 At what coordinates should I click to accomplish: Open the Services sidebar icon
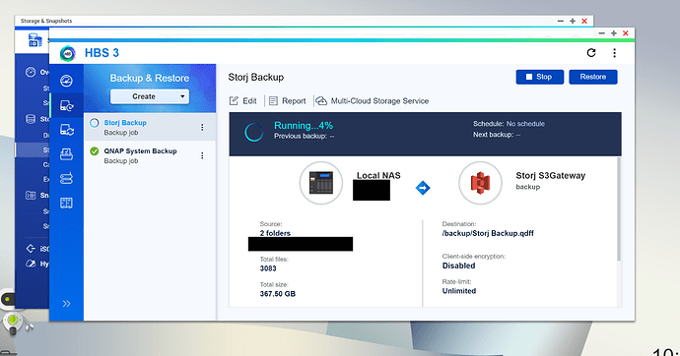[x=66, y=154]
